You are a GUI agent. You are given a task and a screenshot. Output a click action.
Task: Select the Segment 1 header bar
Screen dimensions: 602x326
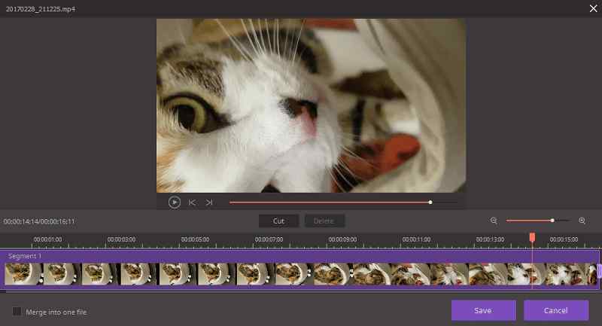click(x=299, y=256)
